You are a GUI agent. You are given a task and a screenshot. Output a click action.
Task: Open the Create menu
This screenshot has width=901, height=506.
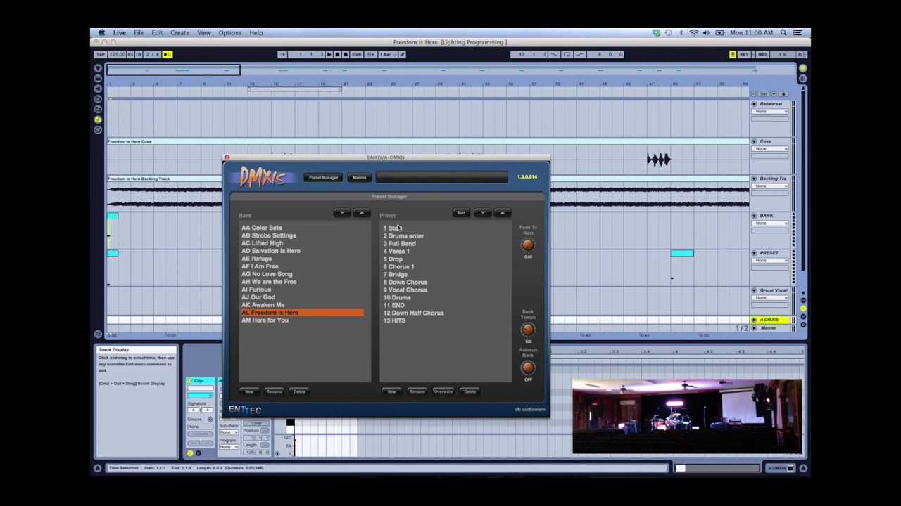coord(179,32)
